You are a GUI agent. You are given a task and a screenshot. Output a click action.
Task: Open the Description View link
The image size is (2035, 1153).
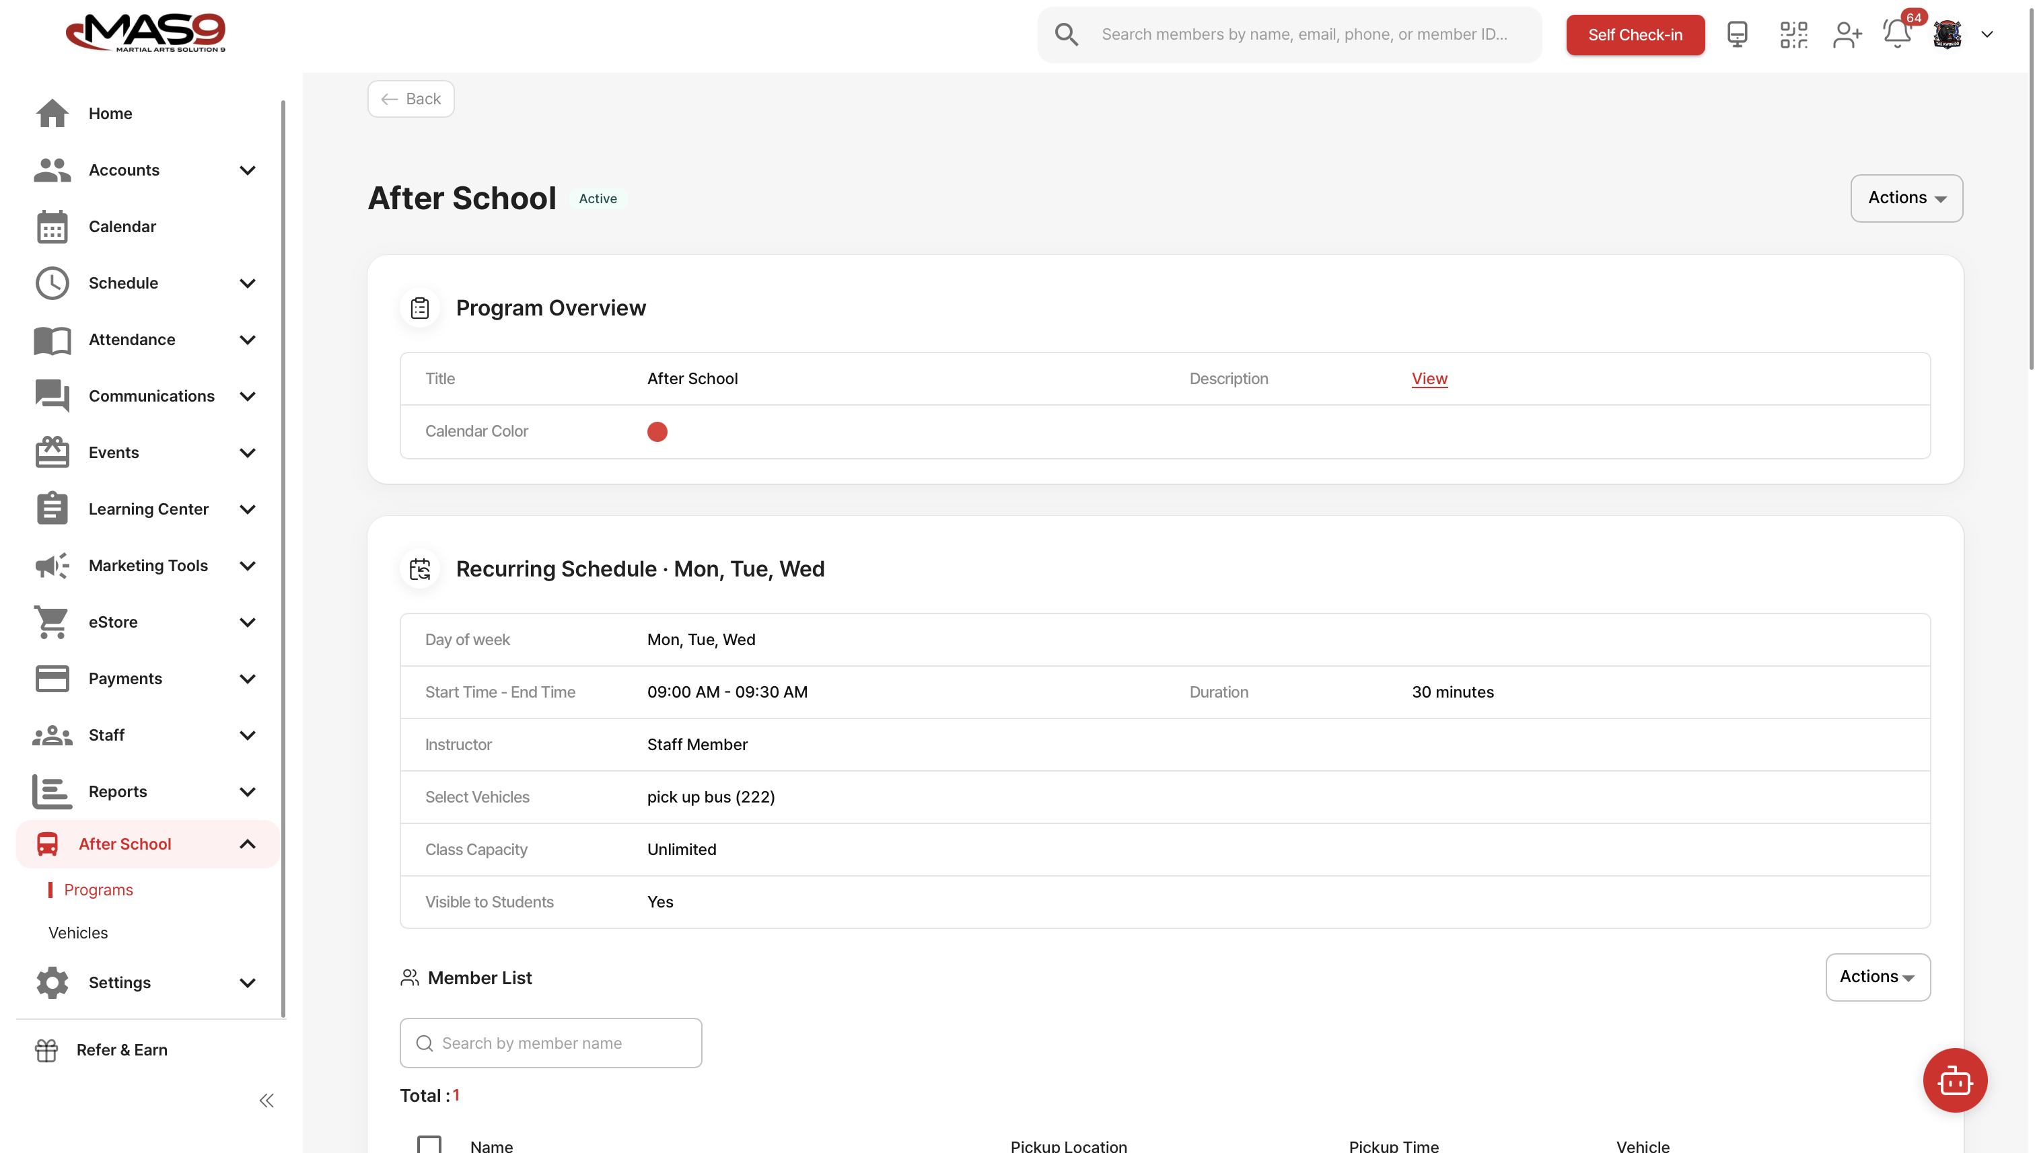click(1429, 379)
